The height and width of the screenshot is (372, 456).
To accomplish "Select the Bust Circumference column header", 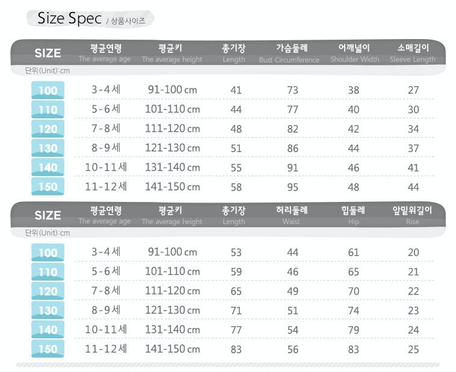I will pos(292,53).
